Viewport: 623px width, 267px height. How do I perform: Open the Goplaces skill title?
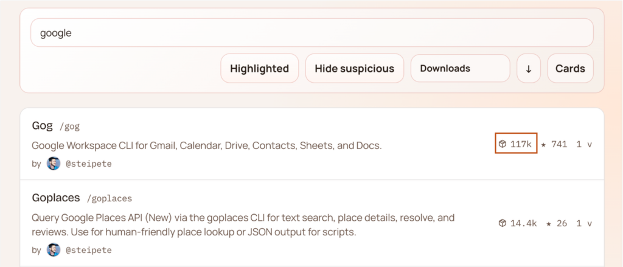tap(56, 198)
